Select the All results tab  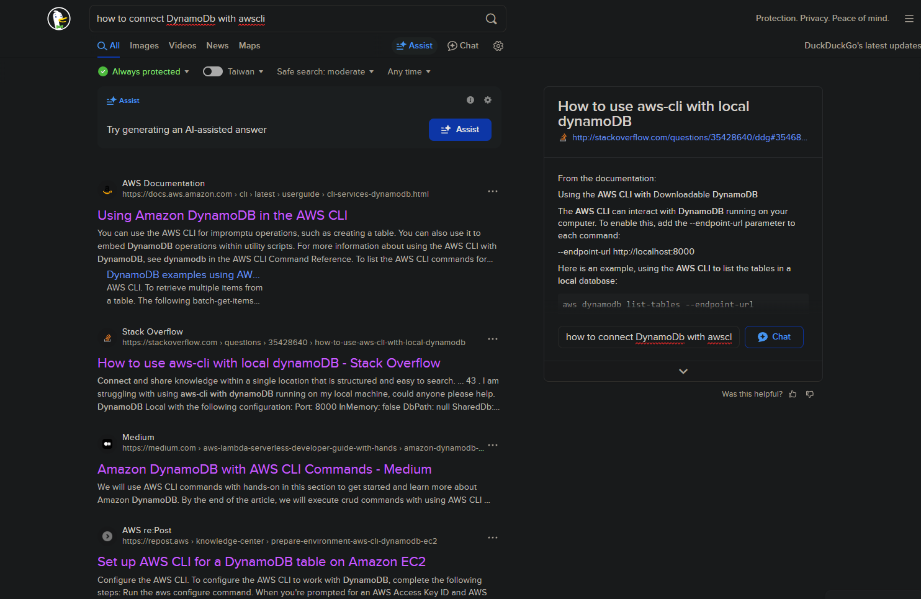109,46
